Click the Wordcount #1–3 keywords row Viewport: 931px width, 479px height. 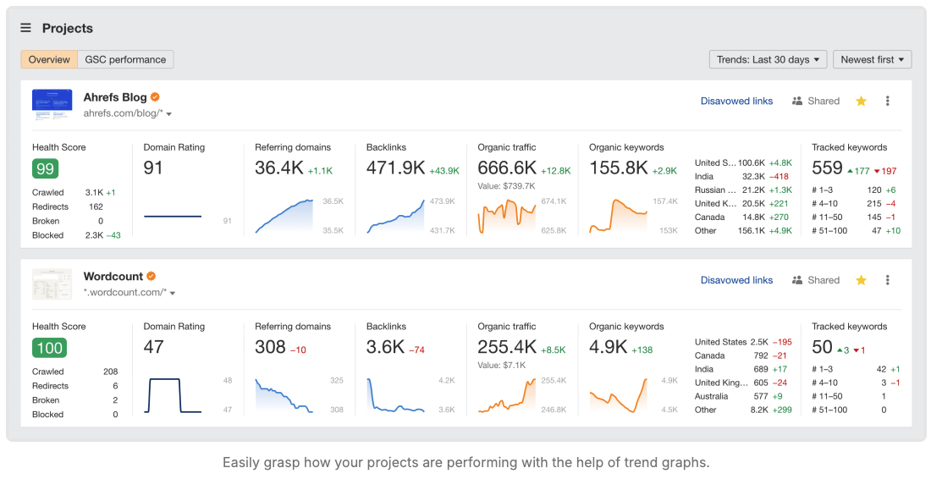pyautogui.click(x=857, y=369)
